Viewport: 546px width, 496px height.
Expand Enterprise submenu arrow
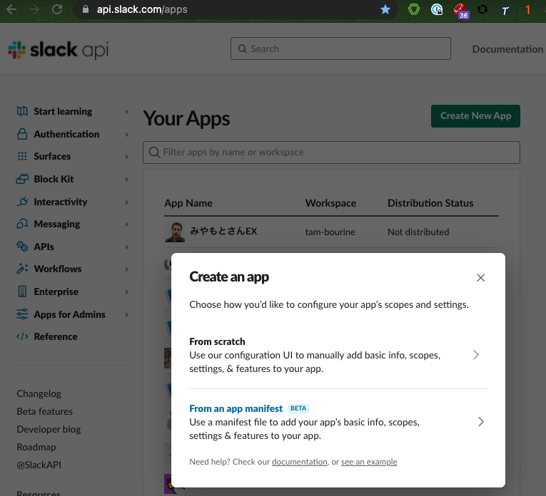127,292
